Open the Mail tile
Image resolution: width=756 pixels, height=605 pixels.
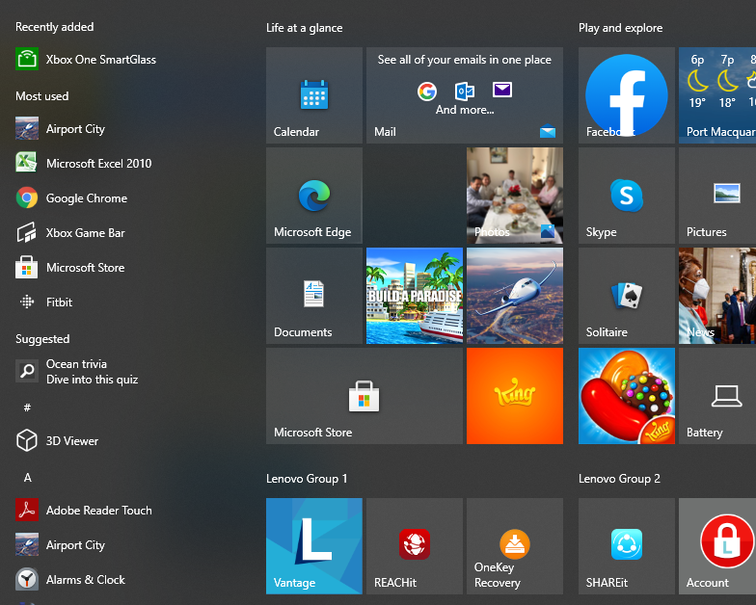pyautogui.click(x=465, y=95)
